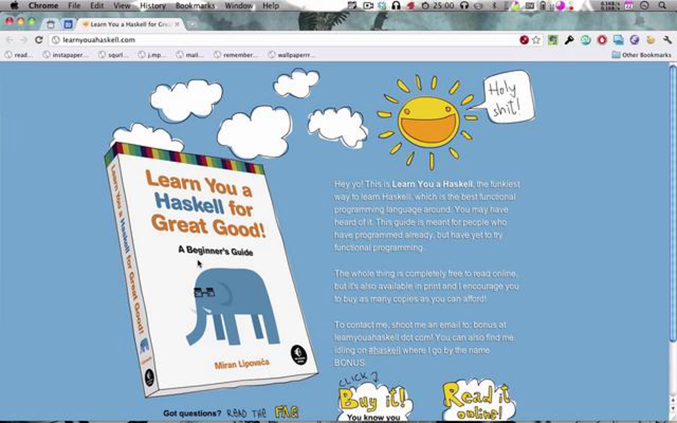Click the teal StumbleUpon extension icon
This screenshot has width=677, height=423.
pos(586,40)
